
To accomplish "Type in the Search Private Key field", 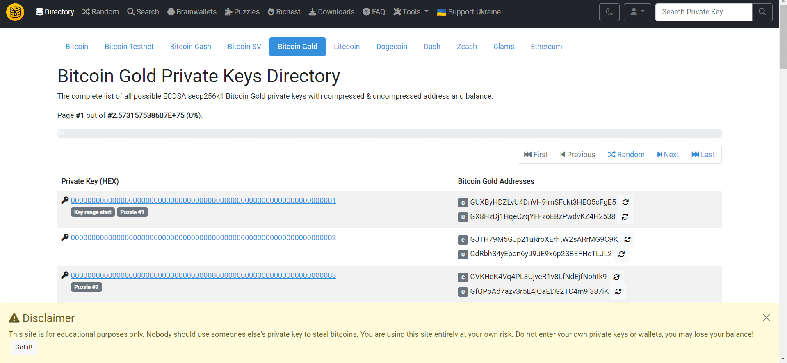I will coord(703,12).
